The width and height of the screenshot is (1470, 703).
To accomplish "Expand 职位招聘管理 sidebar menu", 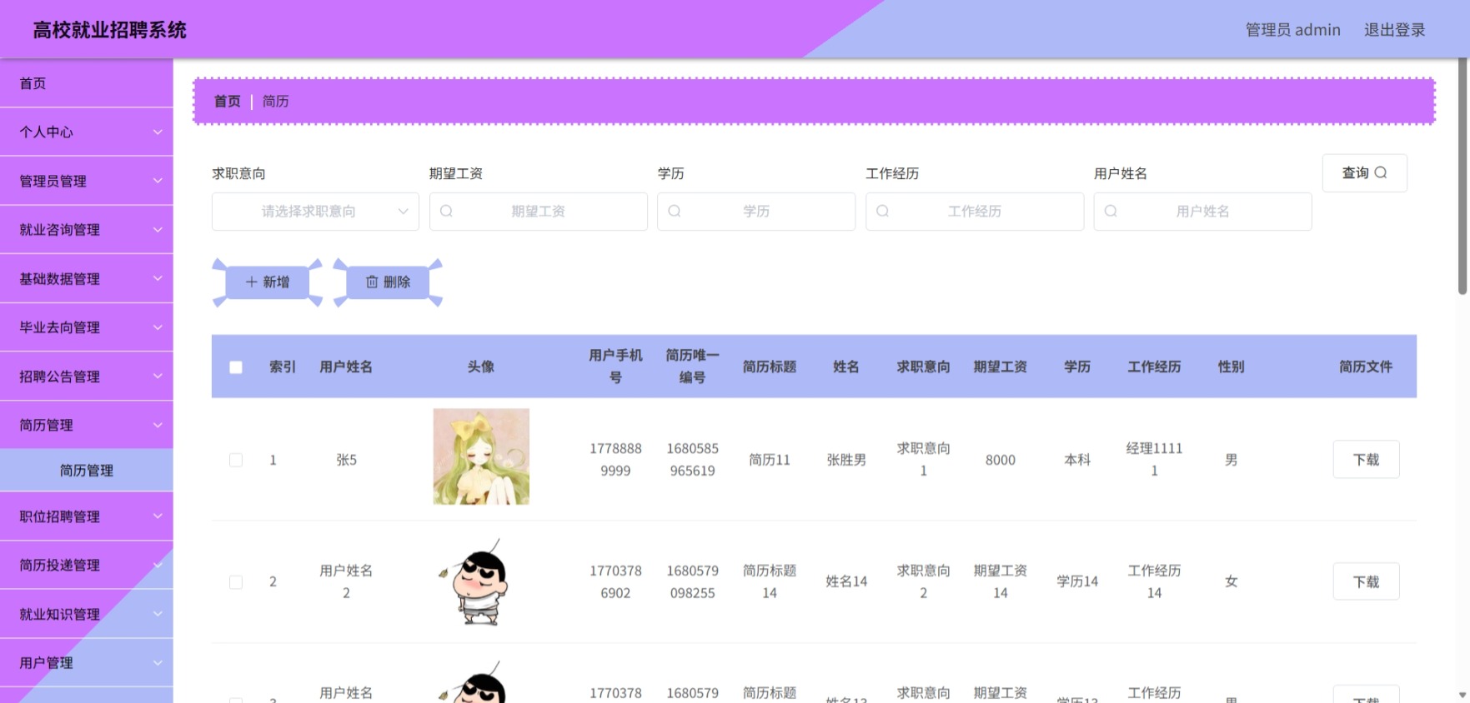I will coord(87,516).
